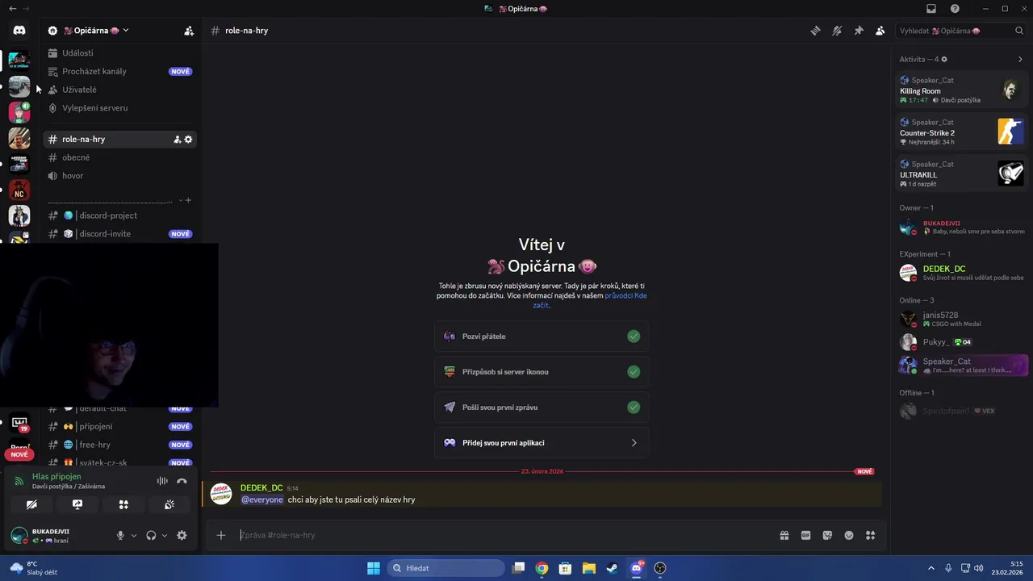Open GIF picker
The width and height of the screenshot is (1033, 581).
(x=805, y=535)
